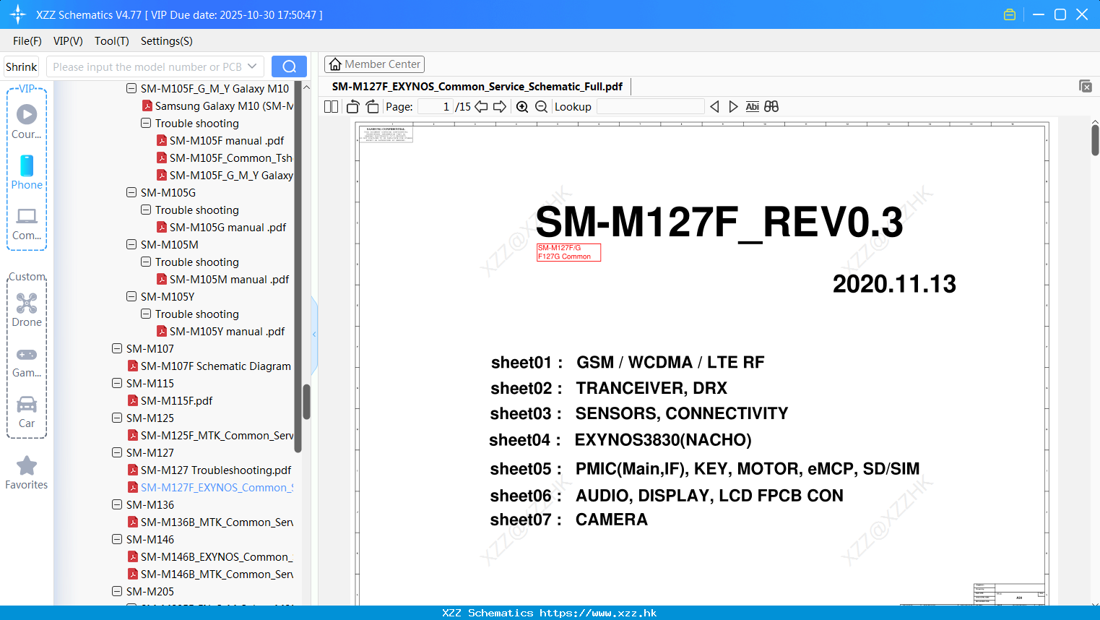Open SM-M105Y manual .pdf
The width and height of the screenshot is (1100, 620).
(x=227, y=332)
